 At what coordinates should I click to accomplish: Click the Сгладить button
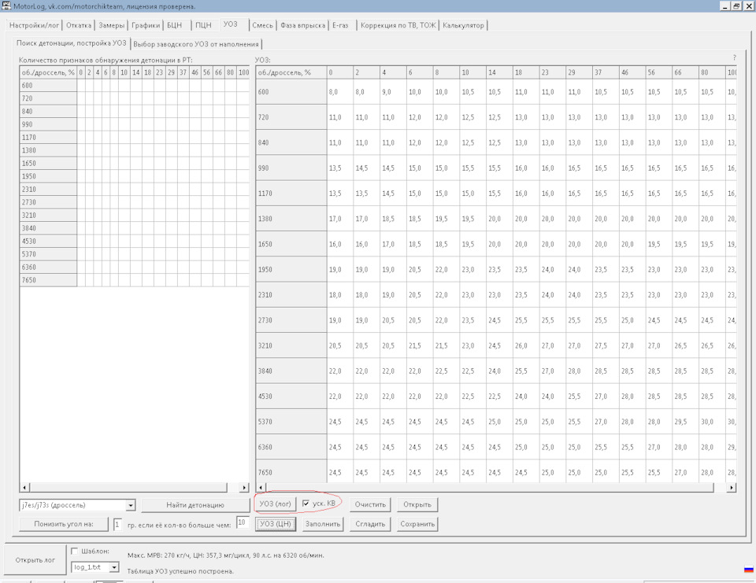[370, 524]
